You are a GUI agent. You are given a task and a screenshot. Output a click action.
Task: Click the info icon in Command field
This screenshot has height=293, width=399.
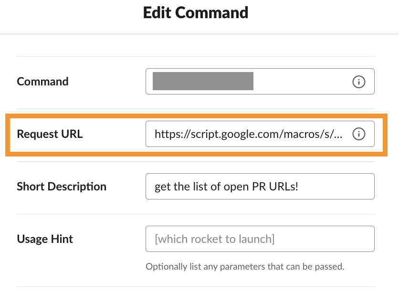pos(358,82)
